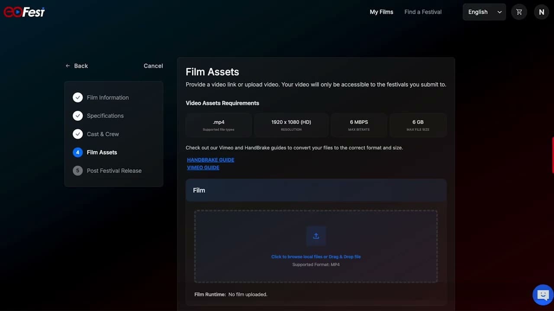The width and height of the screenshot is (554, 311).
Task: Go to Post Festival Release step
Action: point(114,171)
